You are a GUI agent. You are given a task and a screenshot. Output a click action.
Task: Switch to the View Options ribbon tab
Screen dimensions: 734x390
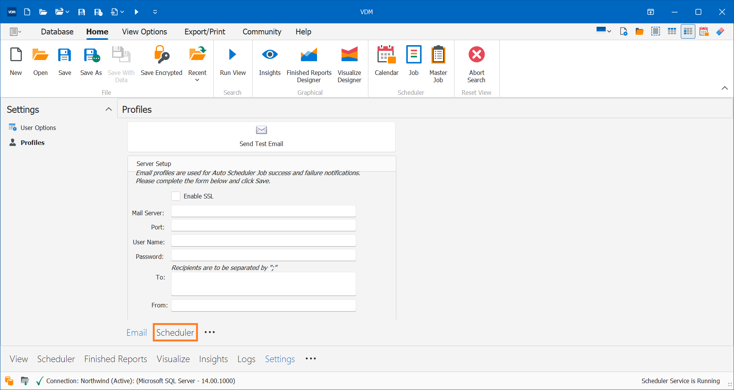144,32
